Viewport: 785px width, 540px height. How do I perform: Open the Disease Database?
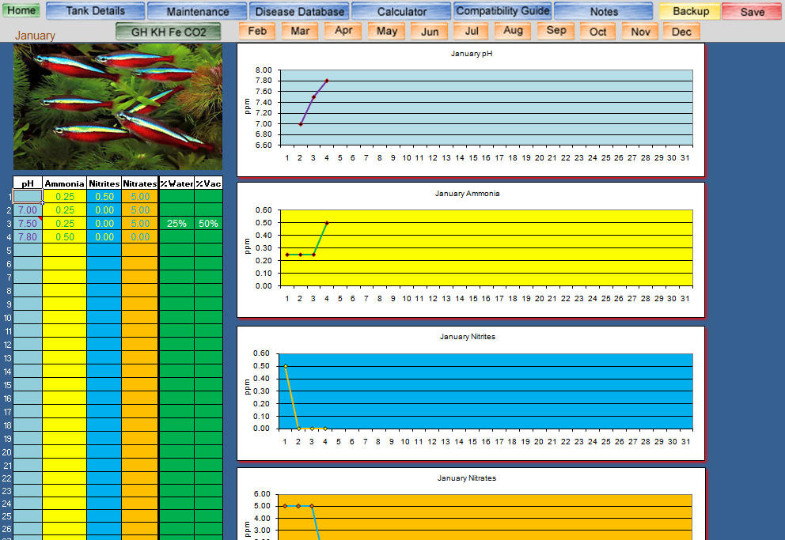point(299,10)
